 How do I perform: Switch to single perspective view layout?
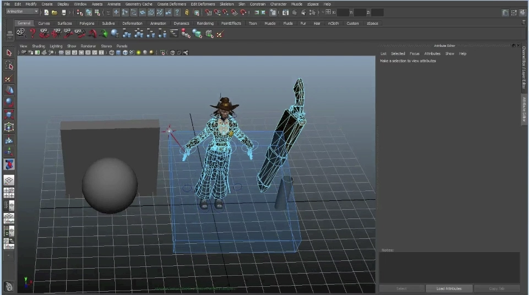pos(9,180)
